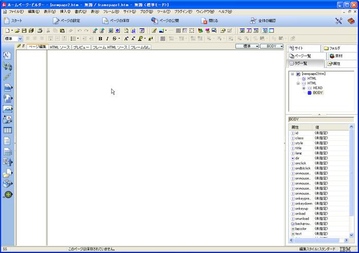Click the red book help icon
The image size is (359, 253).
click(x=351, y=21)
